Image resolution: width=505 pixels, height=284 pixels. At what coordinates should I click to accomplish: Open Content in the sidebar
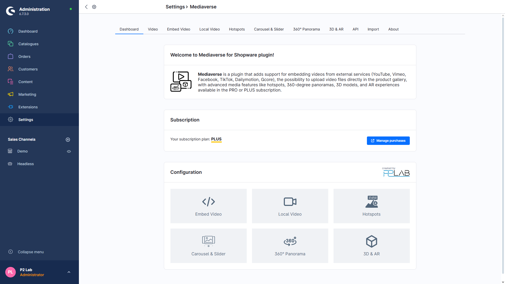point(39,82)
